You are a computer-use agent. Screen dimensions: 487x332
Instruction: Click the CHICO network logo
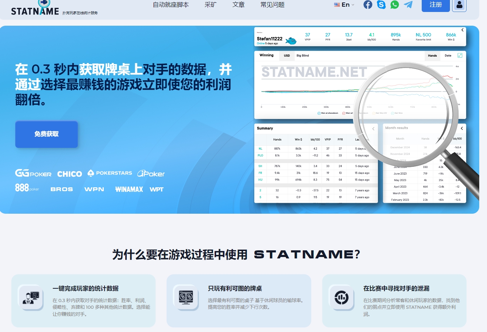pos(70,174)
